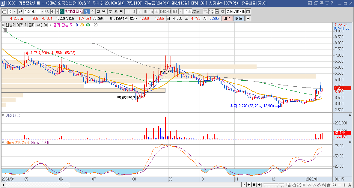This screenshot has height=188, width=354.
Task: Click the A text icon at bottom right
Action: point(350,185)
